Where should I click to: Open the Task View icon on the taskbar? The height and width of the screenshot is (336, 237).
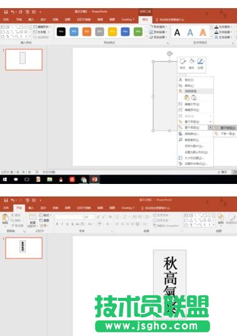click(x=27, y=180)
